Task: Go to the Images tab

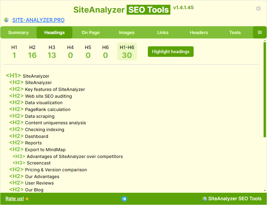Action: (127, 32)
